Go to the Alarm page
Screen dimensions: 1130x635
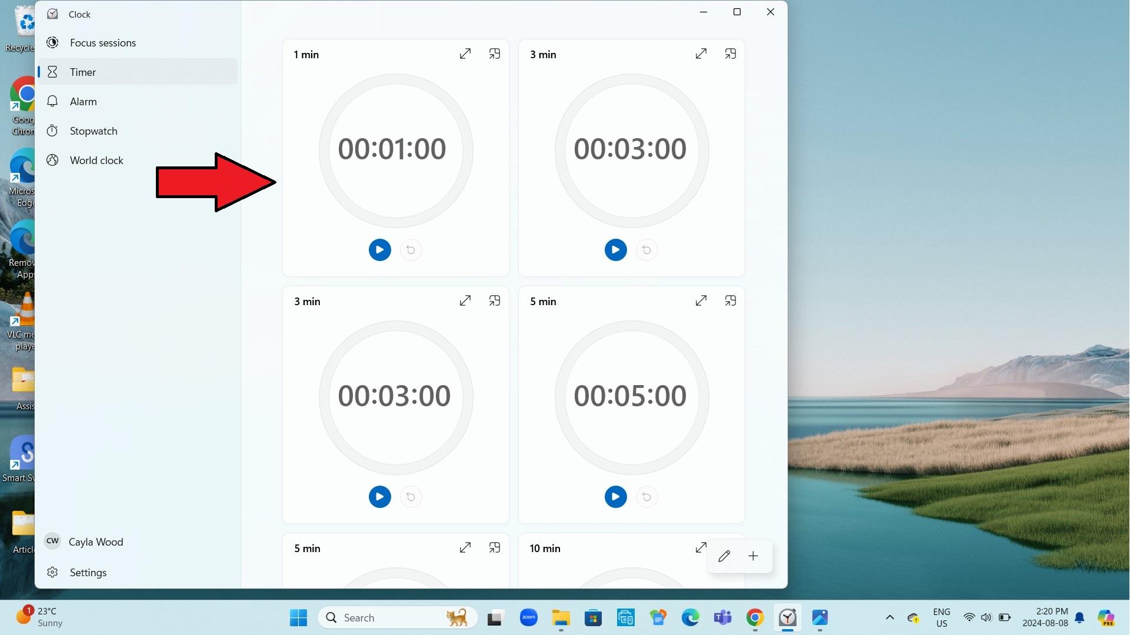[138, 101]
